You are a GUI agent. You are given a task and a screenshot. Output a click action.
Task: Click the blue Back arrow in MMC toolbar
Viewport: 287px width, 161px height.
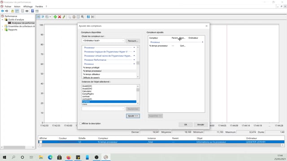click(2, 11)
